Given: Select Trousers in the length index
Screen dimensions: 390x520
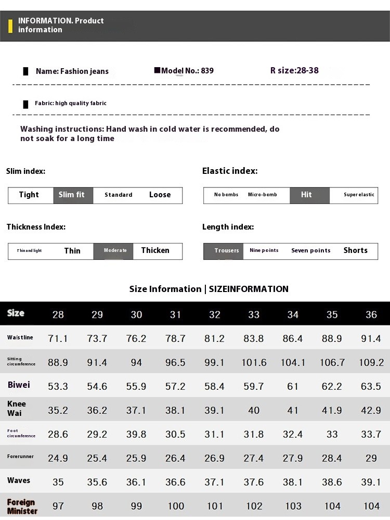Looking at the screenshot, I should [226, 250].
